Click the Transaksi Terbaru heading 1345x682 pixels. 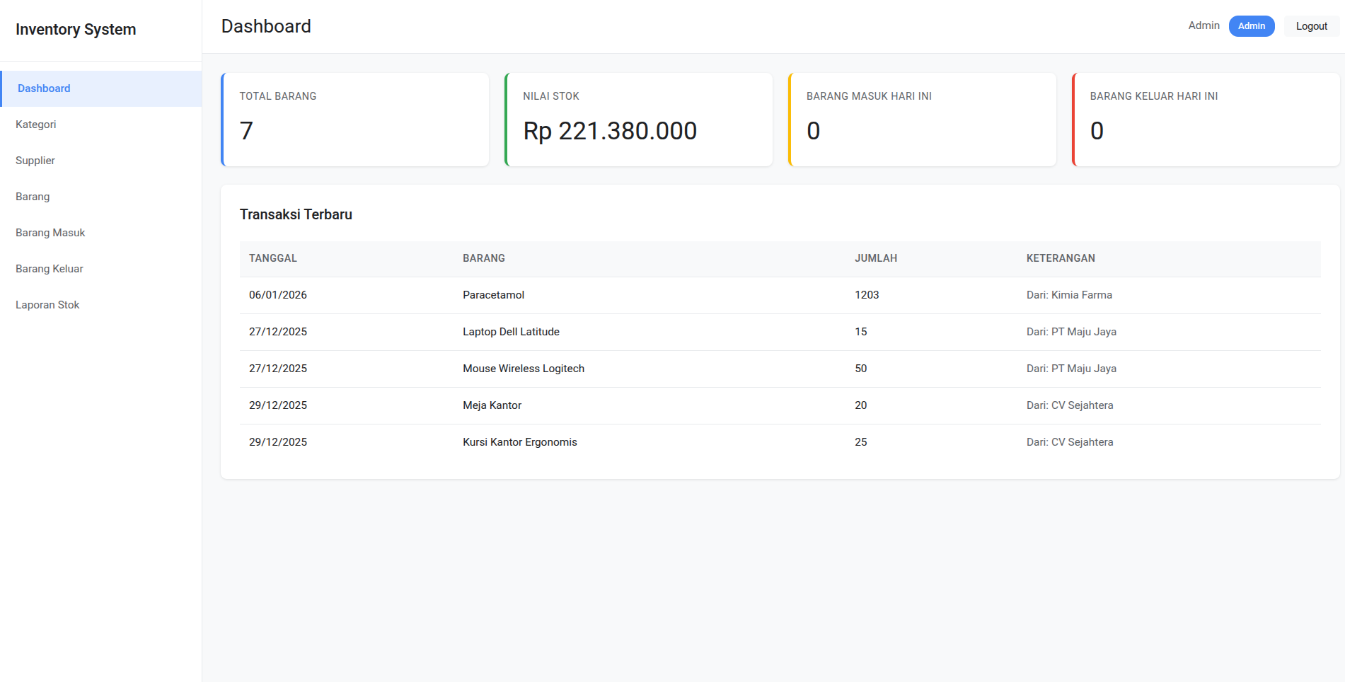(296, 214)
